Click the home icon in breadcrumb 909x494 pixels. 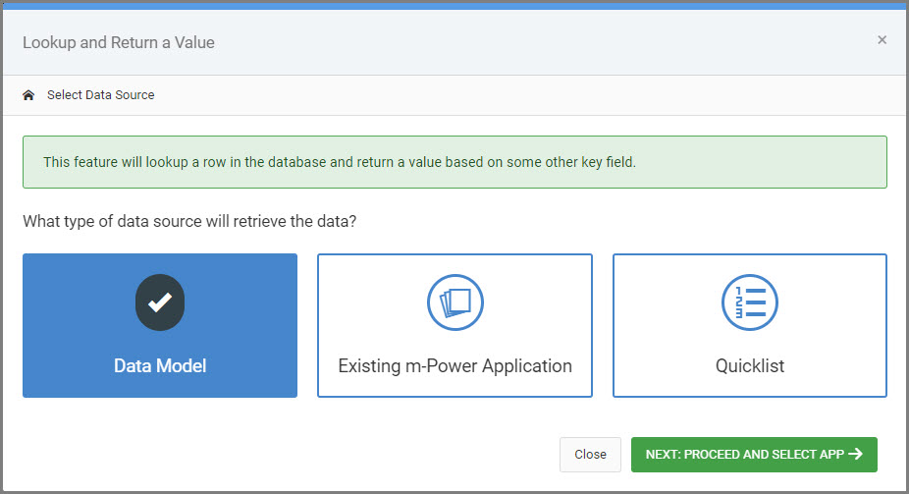28,95
